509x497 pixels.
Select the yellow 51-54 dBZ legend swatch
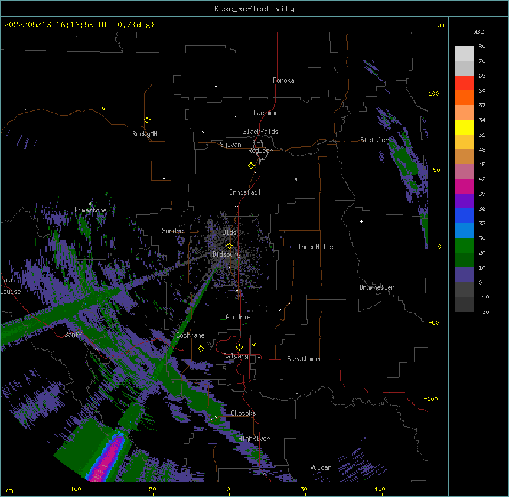(464, 127)
